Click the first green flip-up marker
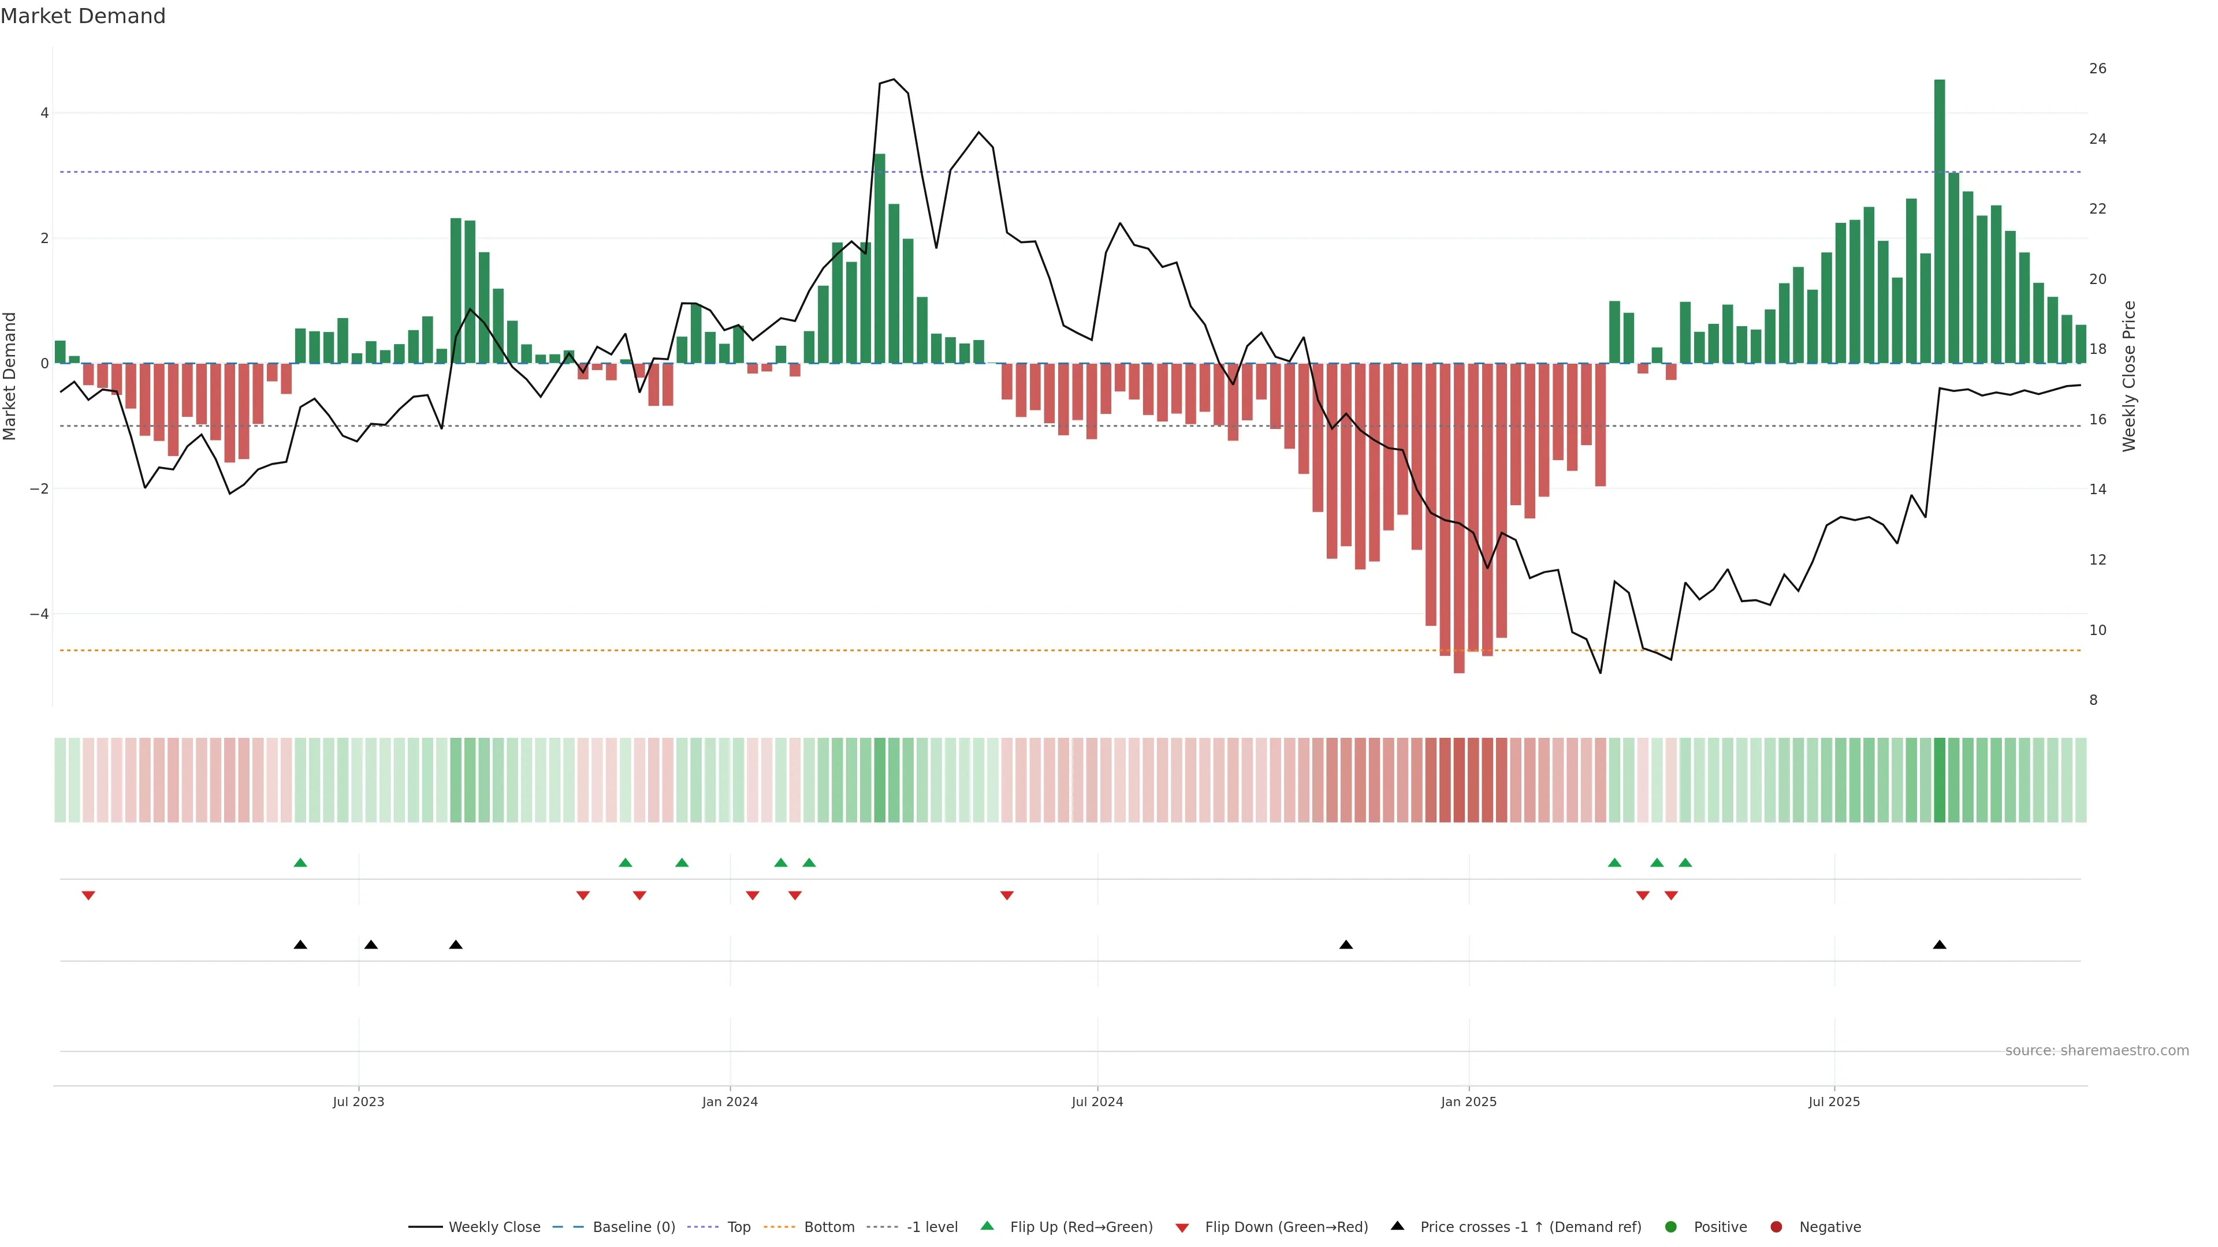The image size is (2218, 1247). coord(300,863)
